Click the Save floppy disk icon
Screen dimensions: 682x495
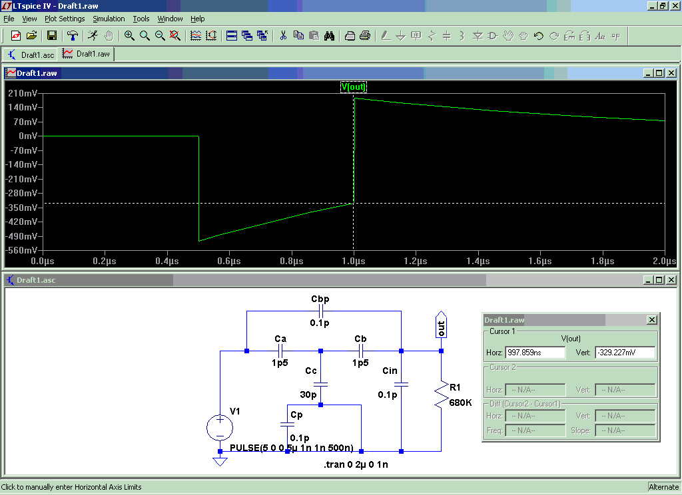tap(52, 36)
